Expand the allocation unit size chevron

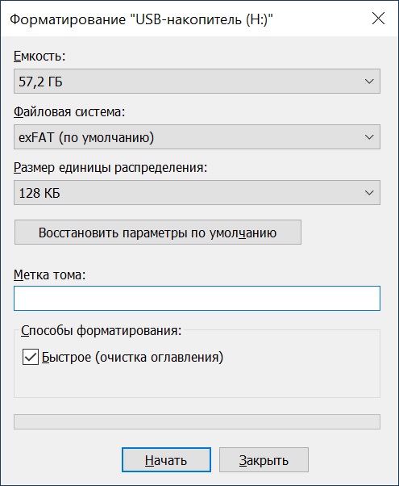pos(369,193)
